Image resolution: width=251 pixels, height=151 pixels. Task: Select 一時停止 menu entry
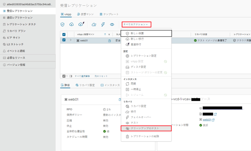(x=146, y=89)
